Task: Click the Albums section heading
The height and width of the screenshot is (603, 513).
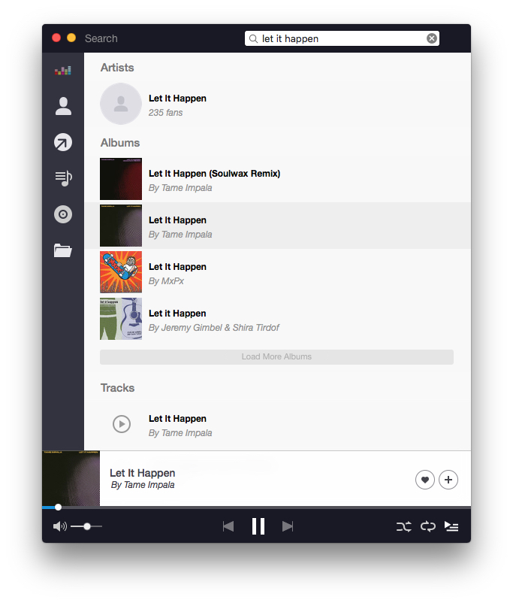Action: click(x=120, y=143)
